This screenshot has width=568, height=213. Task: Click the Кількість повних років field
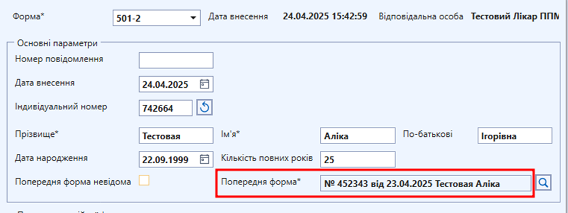(358, 159)
